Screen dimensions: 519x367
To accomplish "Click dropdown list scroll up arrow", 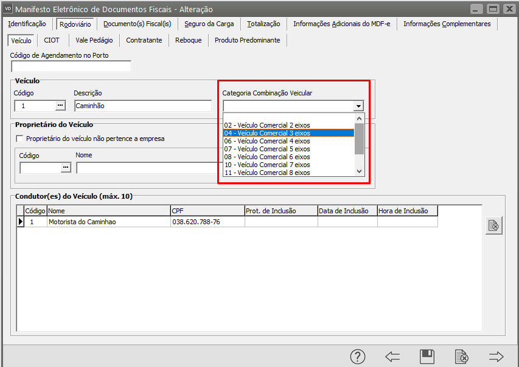I will (359, 118).
